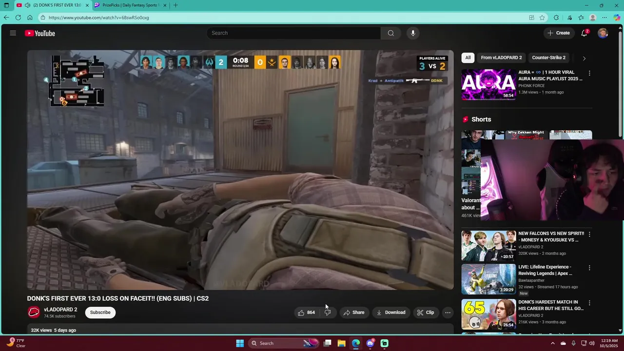Open Lifeline Experience live stream thumbnail
Viewport: 624px width, 351px height.
tap(488, 279)
